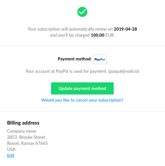Select the renewal date 2019-04-28

[x=125, y=29]
